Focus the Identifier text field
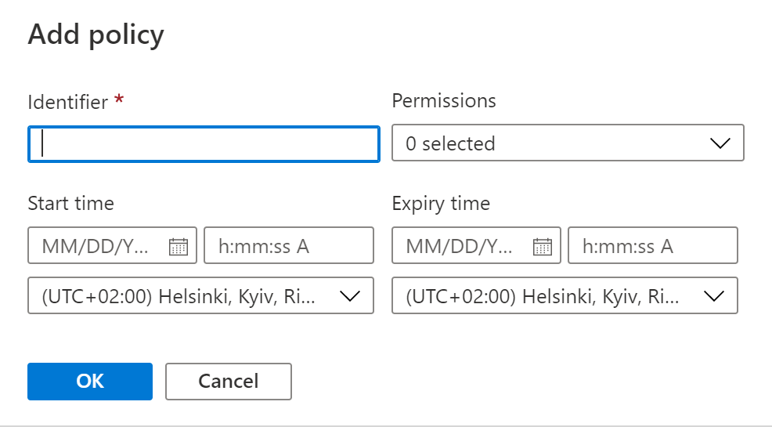This screenshot has height=427, width=772. [x=204, y=144]
